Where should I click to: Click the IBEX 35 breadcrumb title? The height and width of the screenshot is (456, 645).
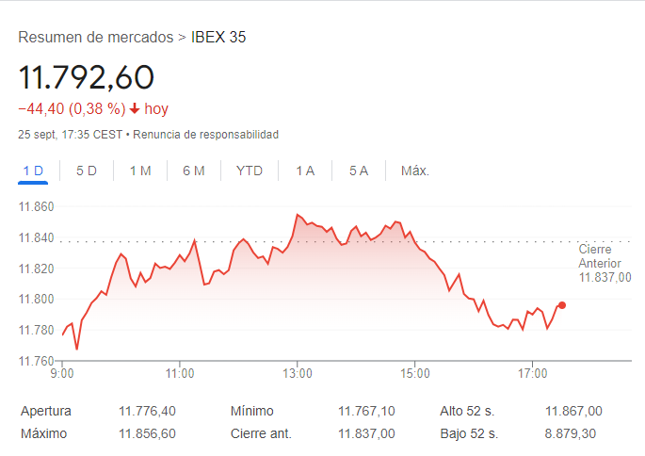[218, 38]
